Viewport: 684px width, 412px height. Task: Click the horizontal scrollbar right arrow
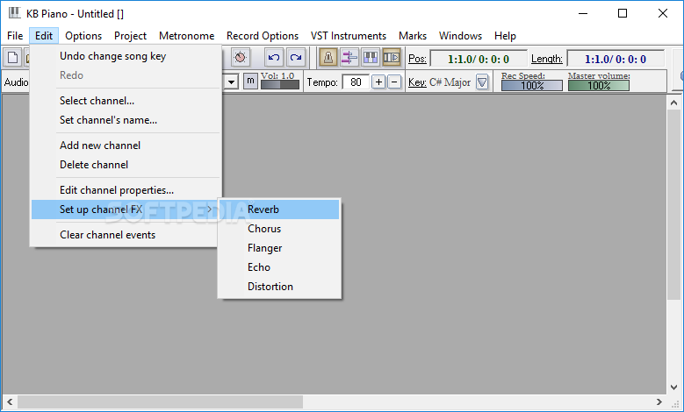click(x=659, y=402)
